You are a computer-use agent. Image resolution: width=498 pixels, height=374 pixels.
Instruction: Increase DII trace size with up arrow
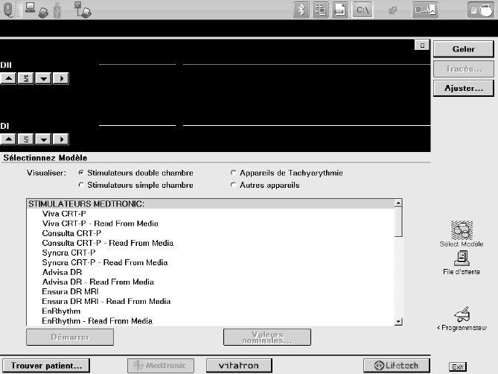coord(9,78)
